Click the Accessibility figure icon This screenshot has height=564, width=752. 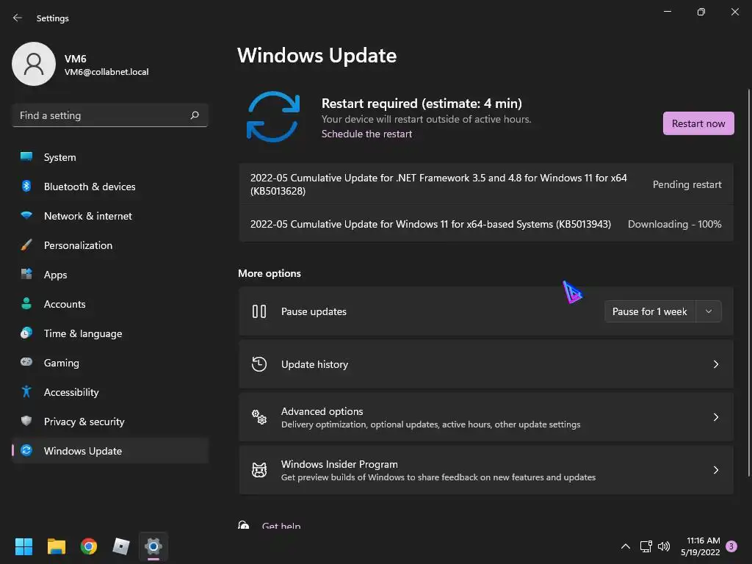pos(26,391)
